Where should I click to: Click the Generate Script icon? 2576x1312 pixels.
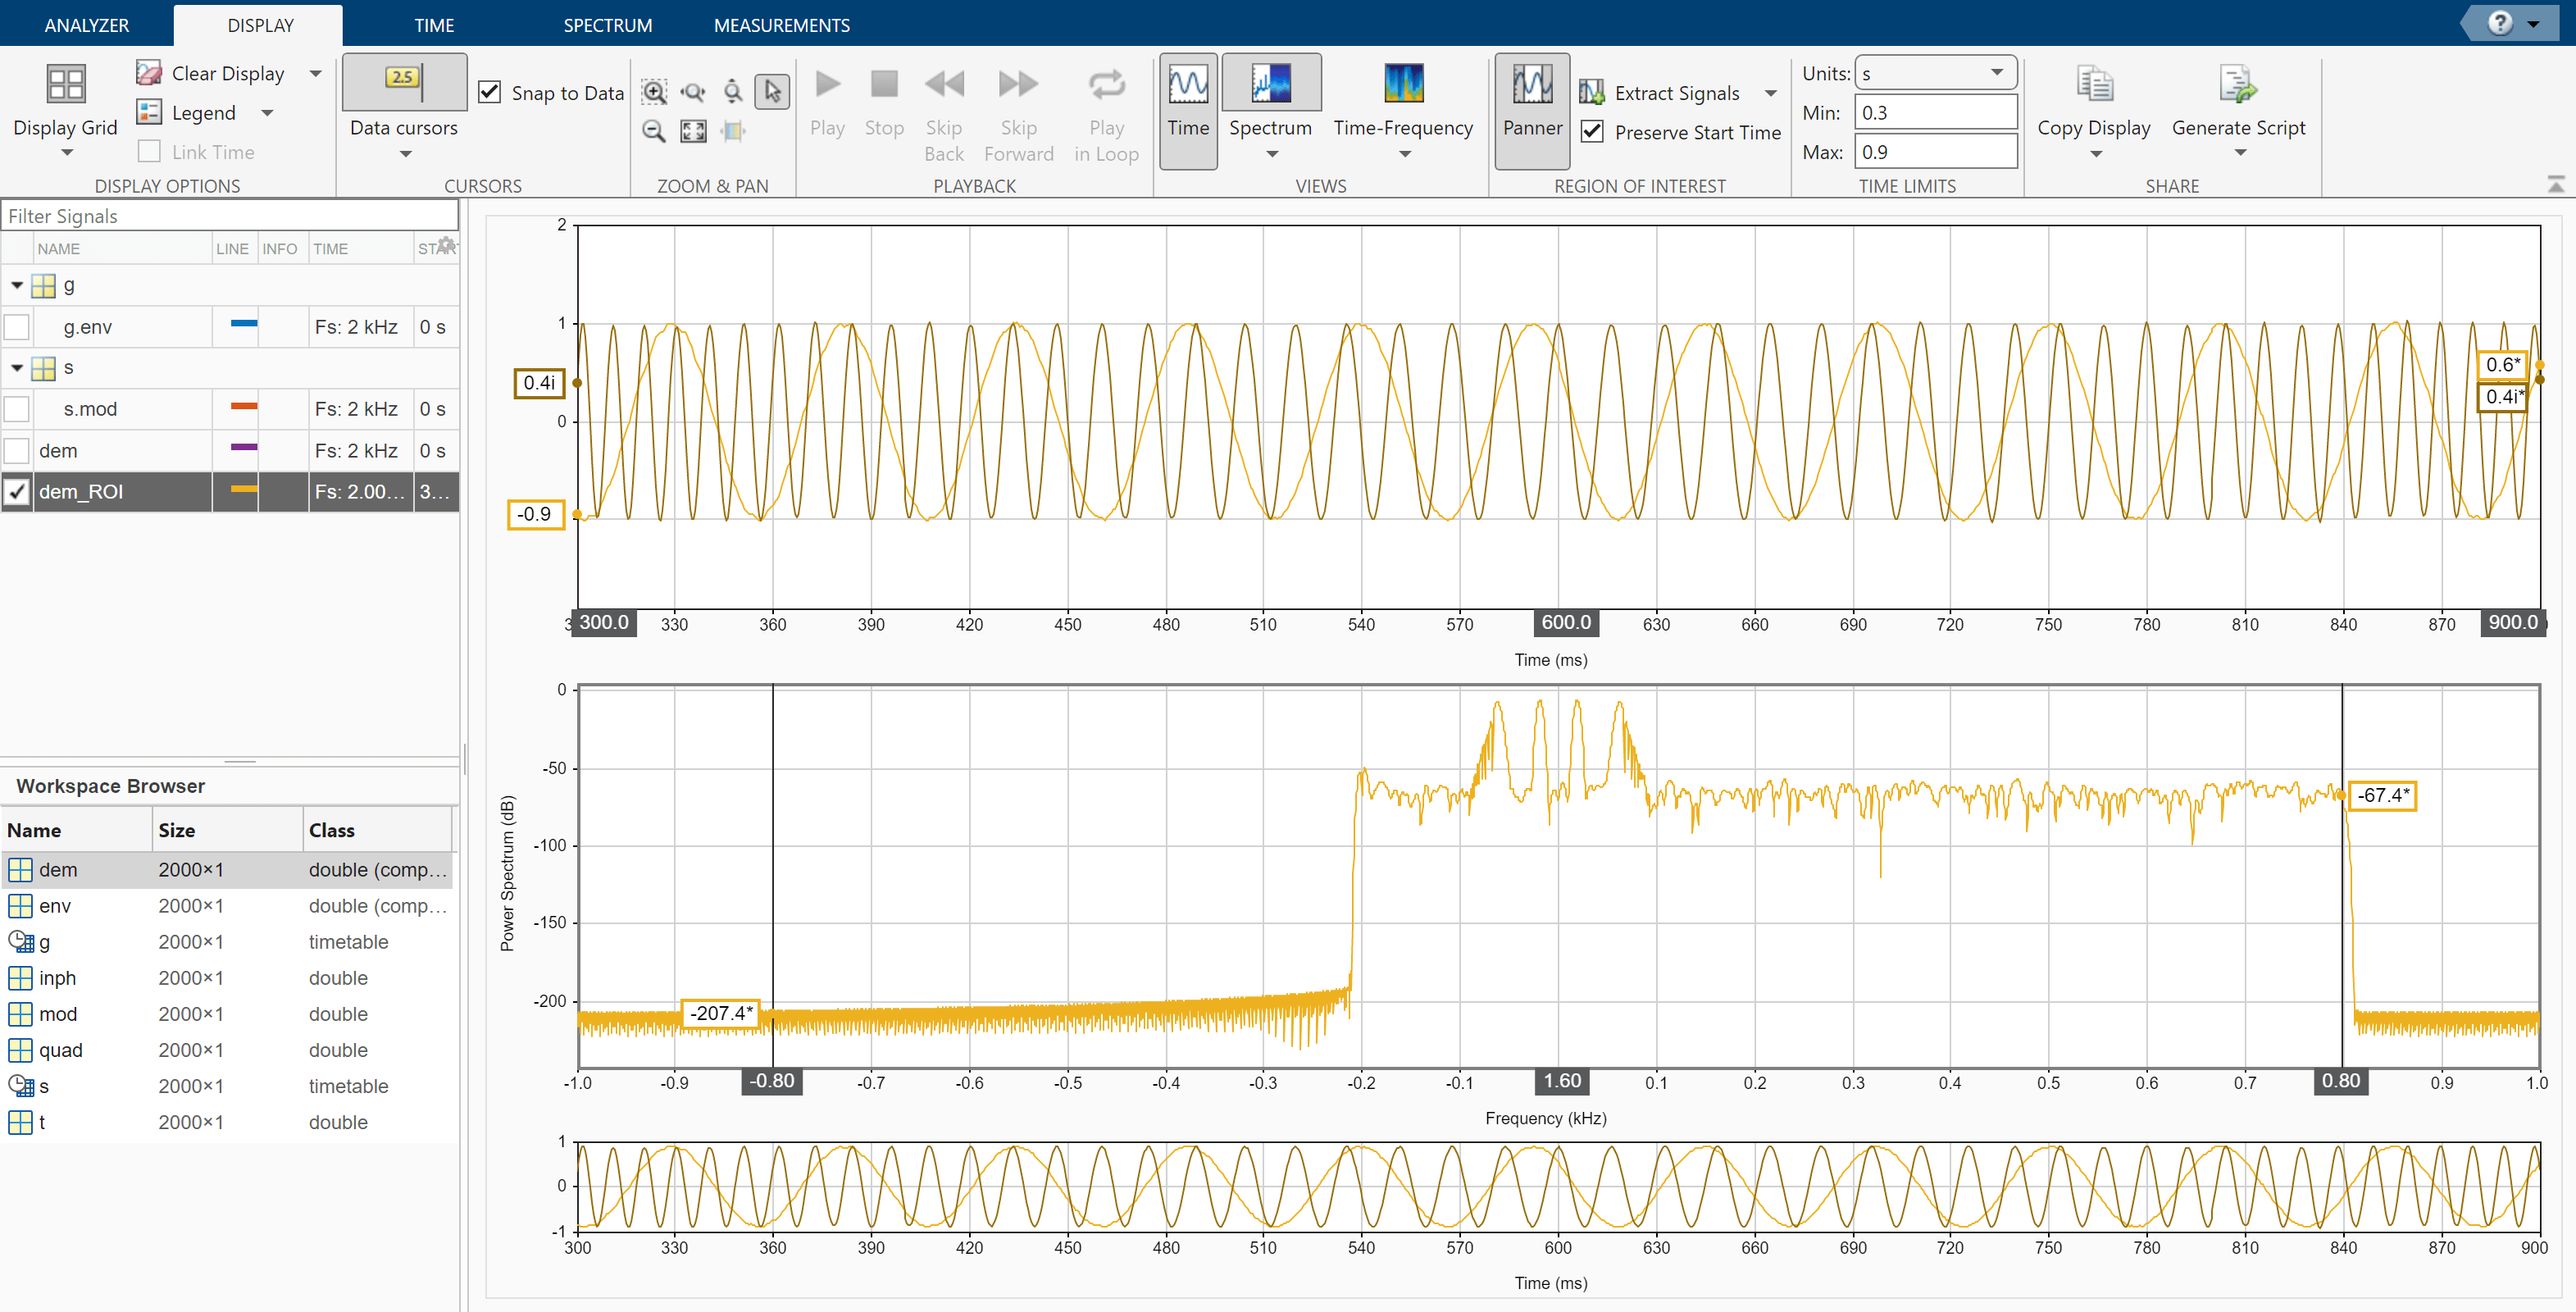click(2237, 85)
